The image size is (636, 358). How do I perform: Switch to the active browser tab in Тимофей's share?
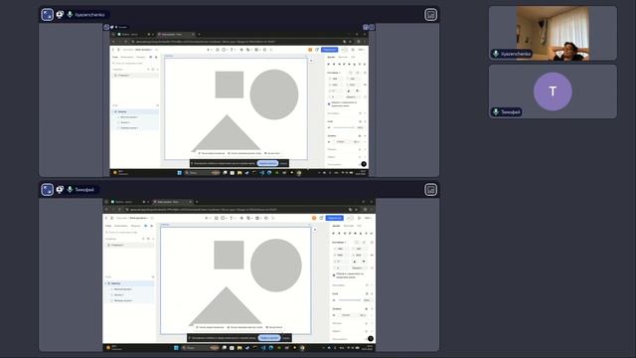pos(172,202)
